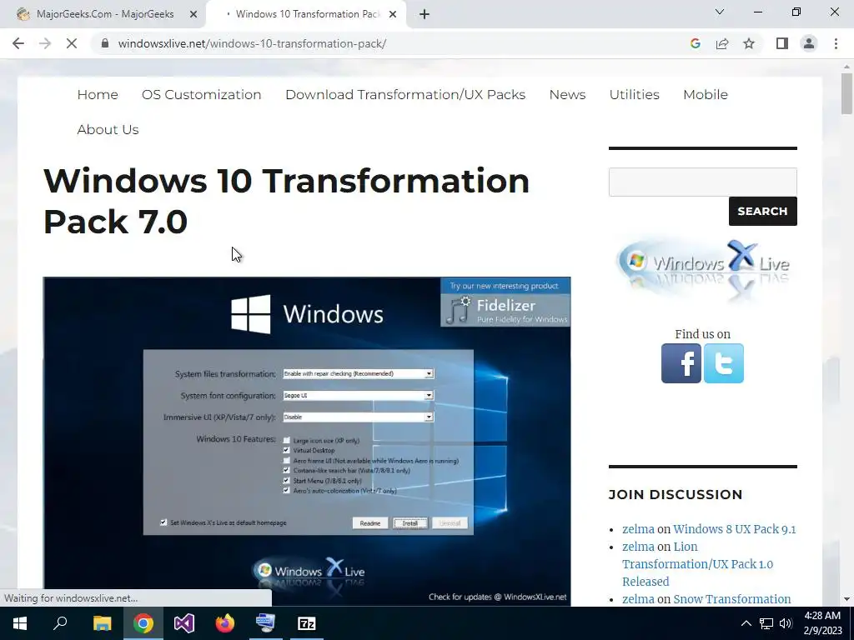Open the volume tray icon
The height and width of the screenshot is (640, 854).
786,623
